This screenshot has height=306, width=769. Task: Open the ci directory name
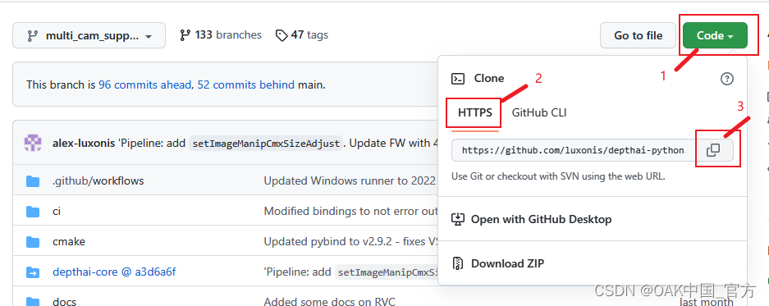(57, 212)
